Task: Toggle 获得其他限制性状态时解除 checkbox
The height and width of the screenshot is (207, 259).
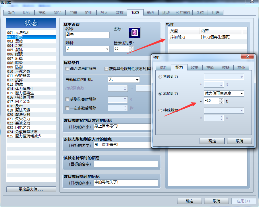Action: 106,69
